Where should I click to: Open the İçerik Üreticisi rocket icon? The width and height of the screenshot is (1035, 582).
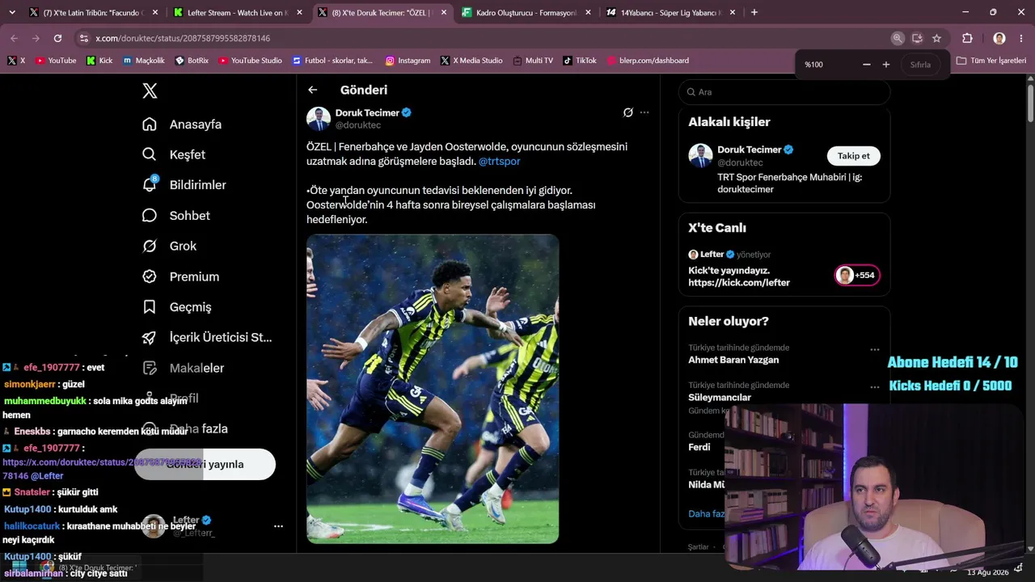[150, 337]
